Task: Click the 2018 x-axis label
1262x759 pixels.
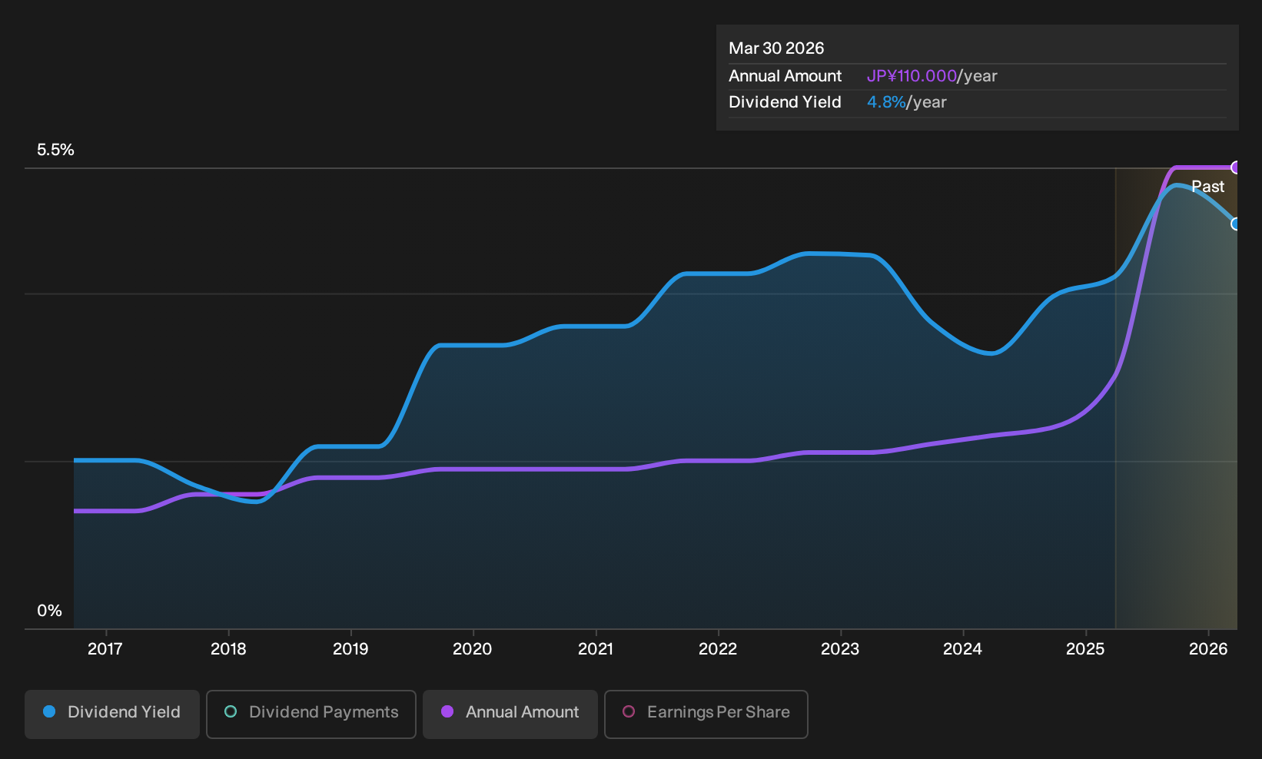Action: [x=228, y=649]
